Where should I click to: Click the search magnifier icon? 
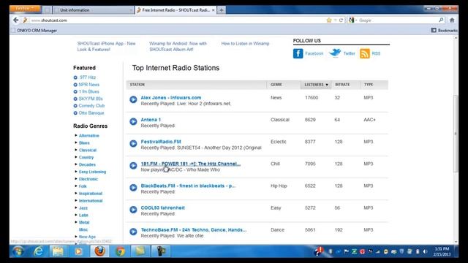point(441,20)
